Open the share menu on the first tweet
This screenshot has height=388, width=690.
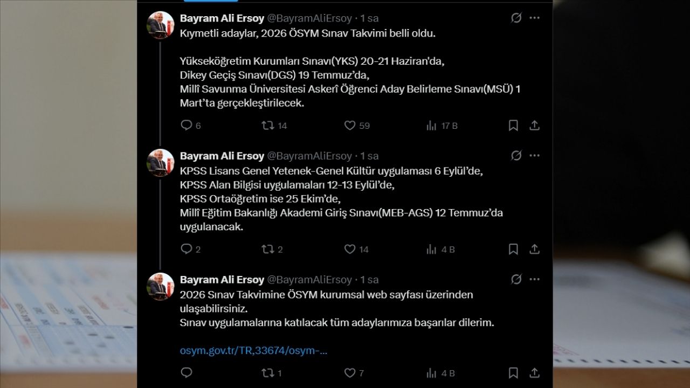[535, 125]
